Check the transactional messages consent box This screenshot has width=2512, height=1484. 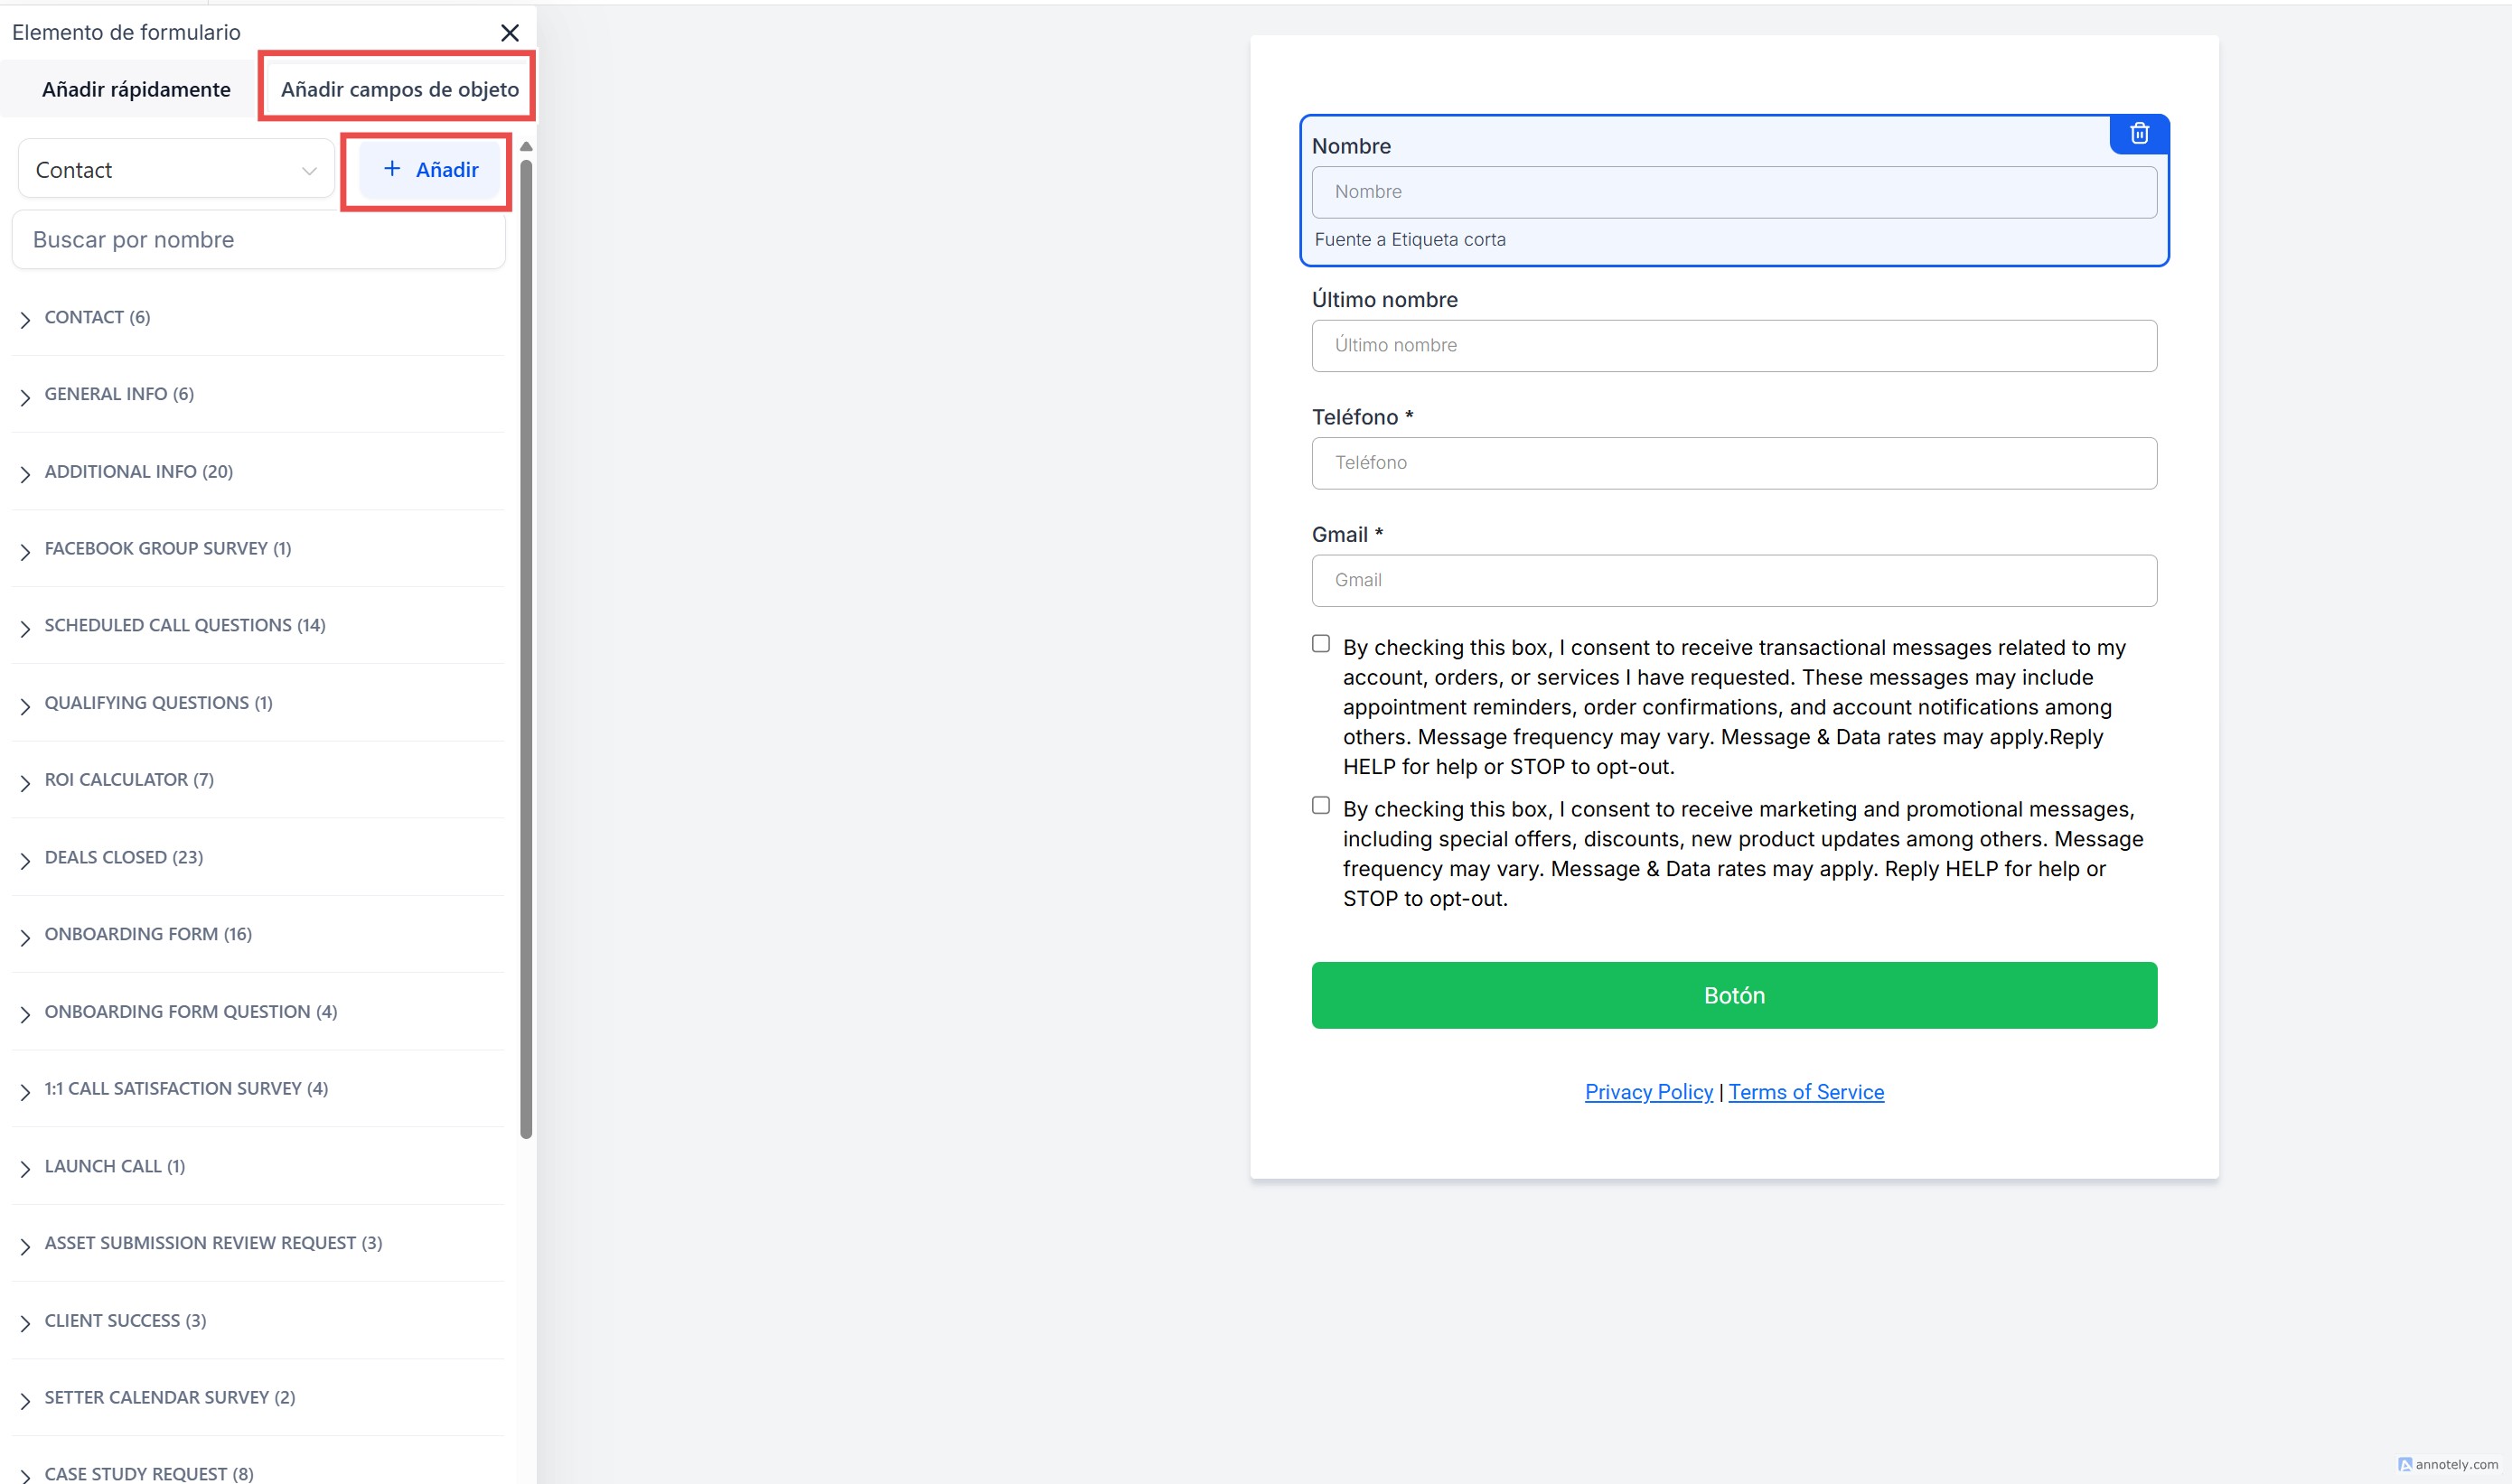click(x=1320, y=644)
